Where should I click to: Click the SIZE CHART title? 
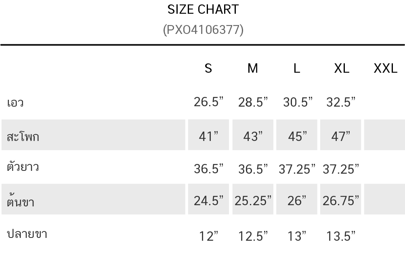pyautogui.click(x=203, y=9)
